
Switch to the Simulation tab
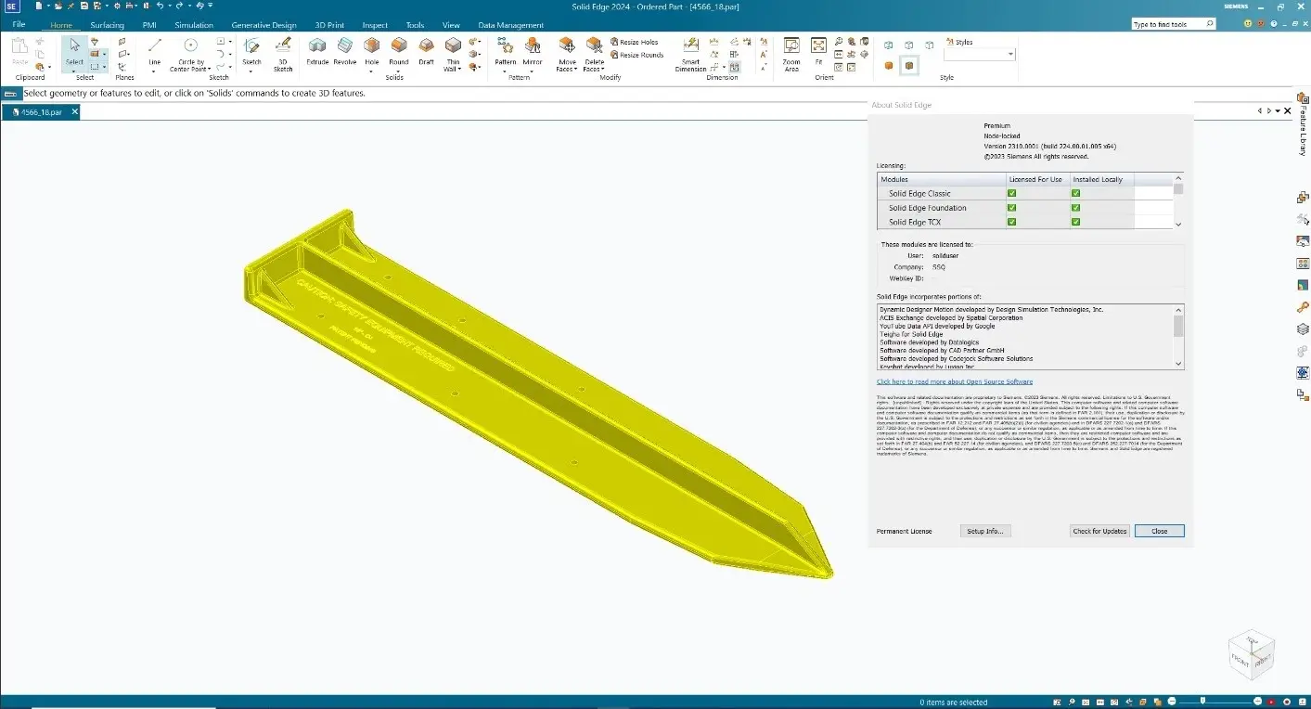194,25
